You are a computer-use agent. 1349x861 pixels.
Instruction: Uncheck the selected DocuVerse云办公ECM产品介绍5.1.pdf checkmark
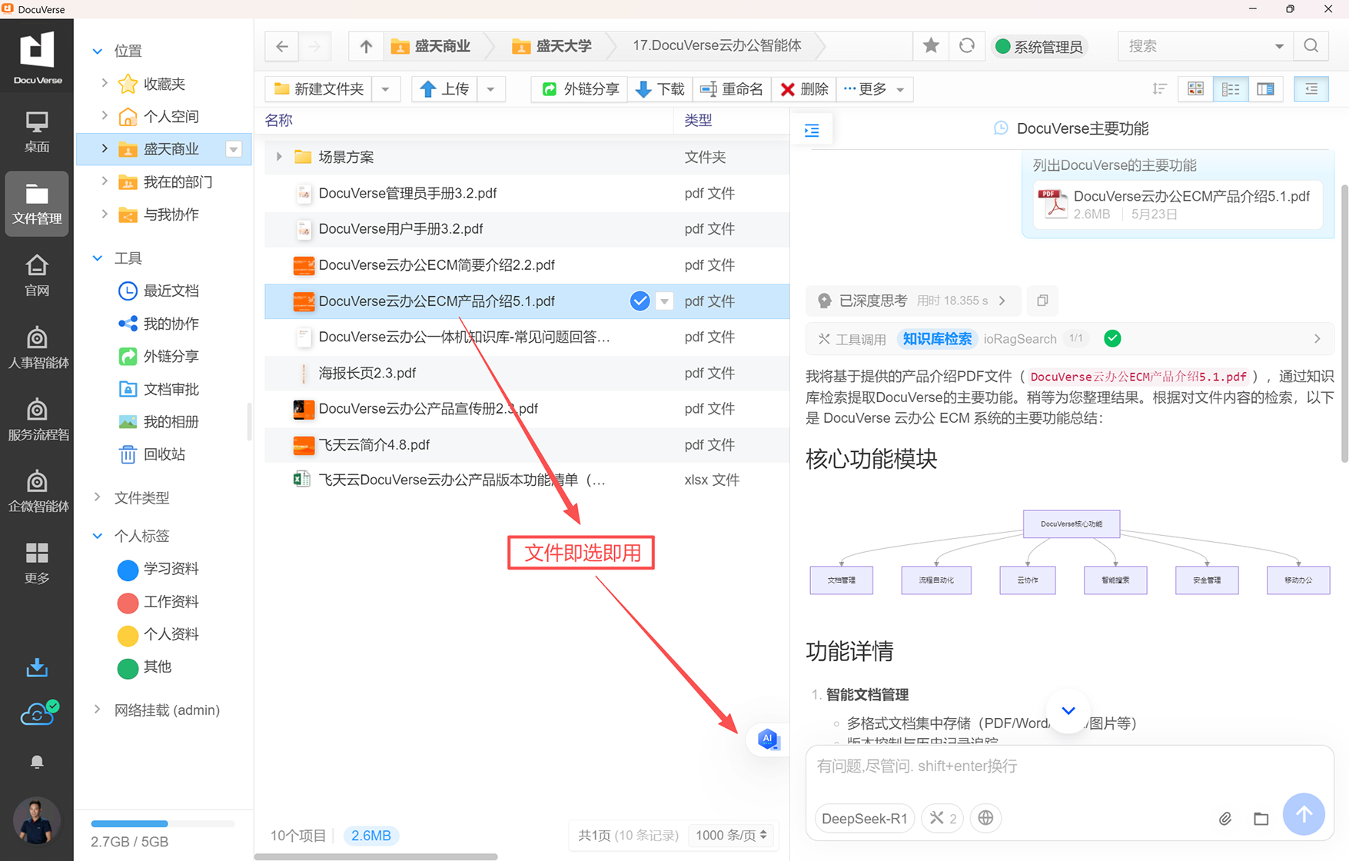coord(640,301)
